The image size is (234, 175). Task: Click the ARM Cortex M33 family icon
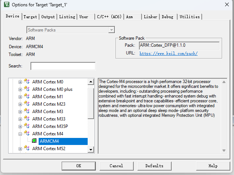coord(27,119)
